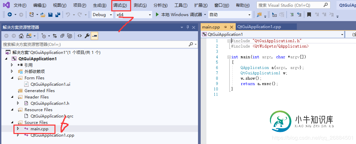Click the open file folder icon

(43, 15)
